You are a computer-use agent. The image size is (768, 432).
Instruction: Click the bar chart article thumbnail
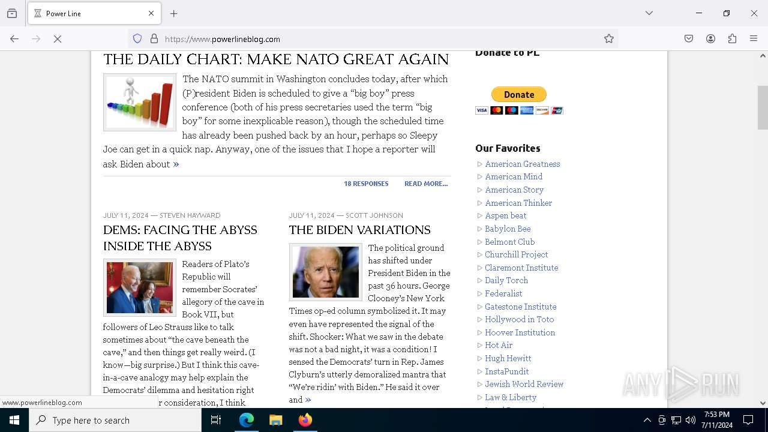point(140,102)
